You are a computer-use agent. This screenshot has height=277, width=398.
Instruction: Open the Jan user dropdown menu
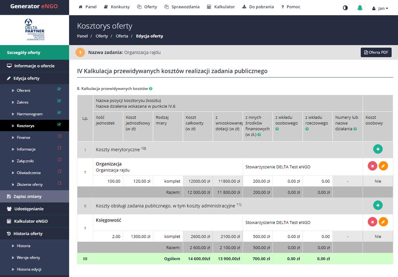coord(380,9)
